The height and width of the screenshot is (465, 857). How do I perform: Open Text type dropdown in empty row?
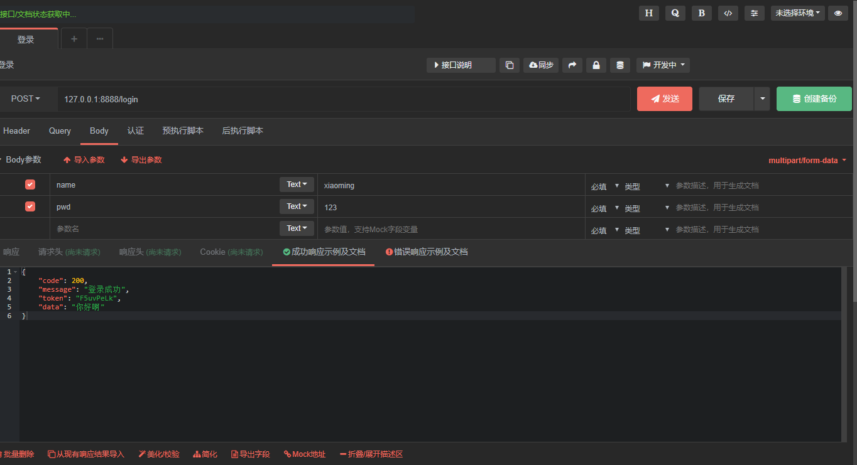point(297,228)
